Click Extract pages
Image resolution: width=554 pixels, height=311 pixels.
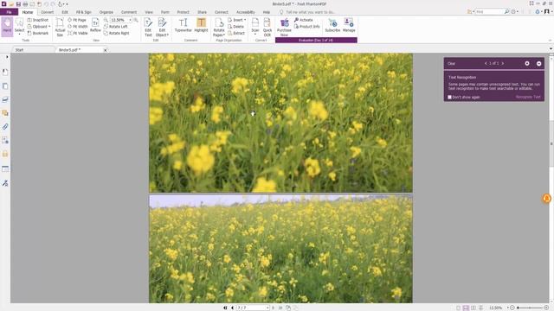coord(236,33)
